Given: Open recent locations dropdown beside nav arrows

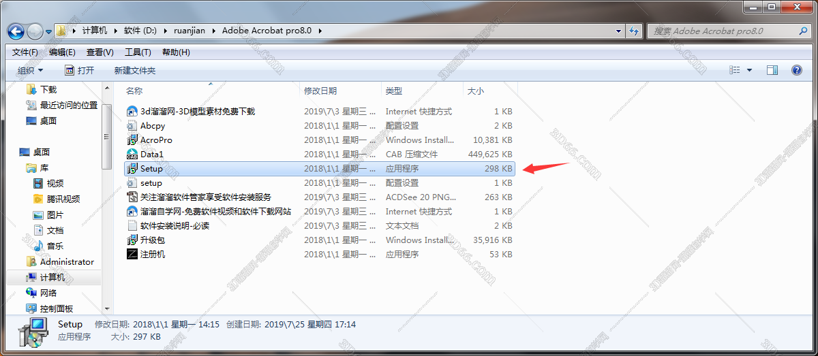Looking at the screenshot, I should click(x=48, y=31).
